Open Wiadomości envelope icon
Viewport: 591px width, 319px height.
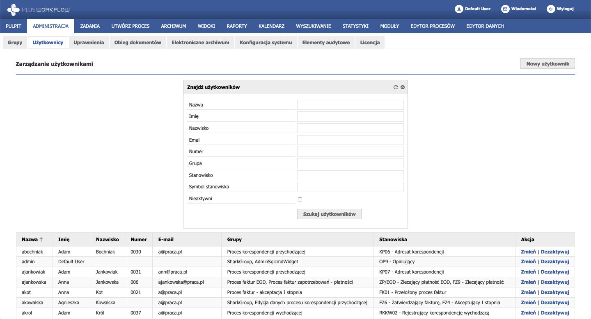click(505, 9)
